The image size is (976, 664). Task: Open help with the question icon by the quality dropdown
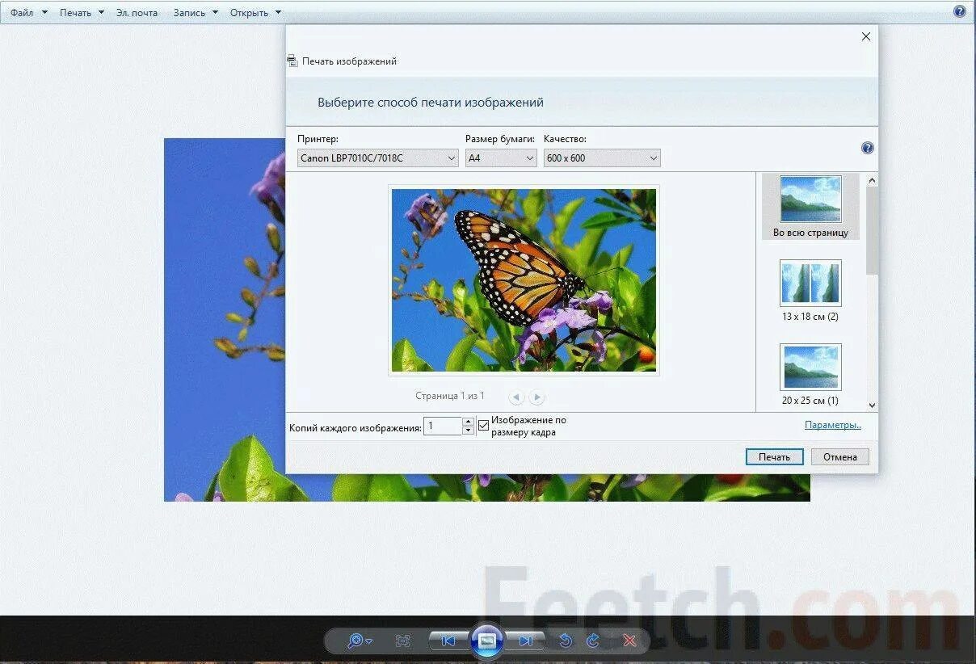pyautogui.click(x=867, y=148)
